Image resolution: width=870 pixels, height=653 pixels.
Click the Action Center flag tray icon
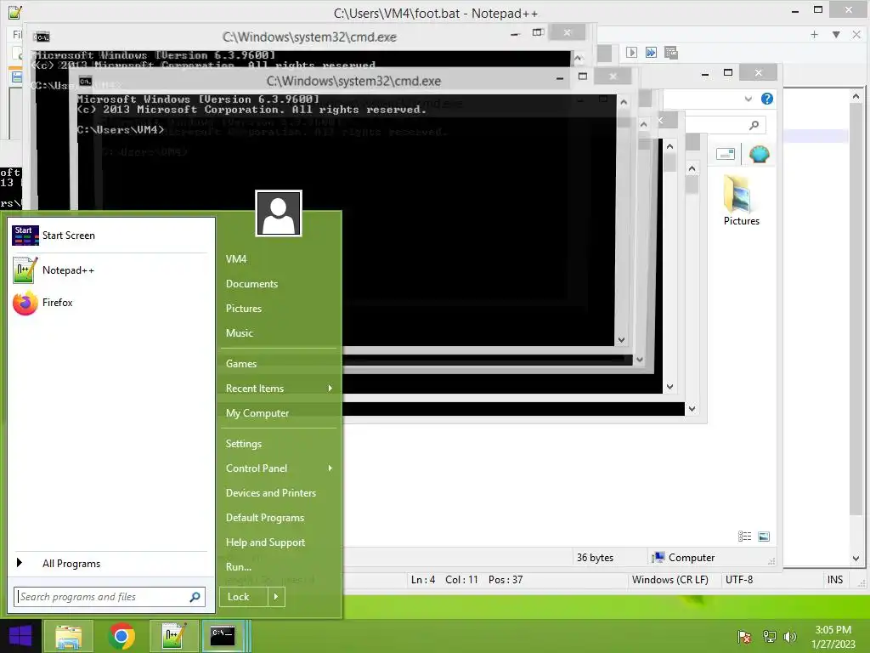click(x=744, y=637)
